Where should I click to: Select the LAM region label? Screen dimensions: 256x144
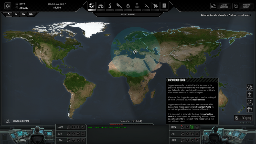(x=60, y=140)
